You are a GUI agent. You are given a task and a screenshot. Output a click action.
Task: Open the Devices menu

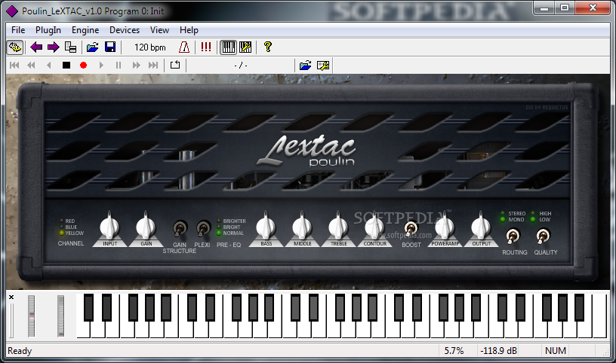[x=124, y=30]
